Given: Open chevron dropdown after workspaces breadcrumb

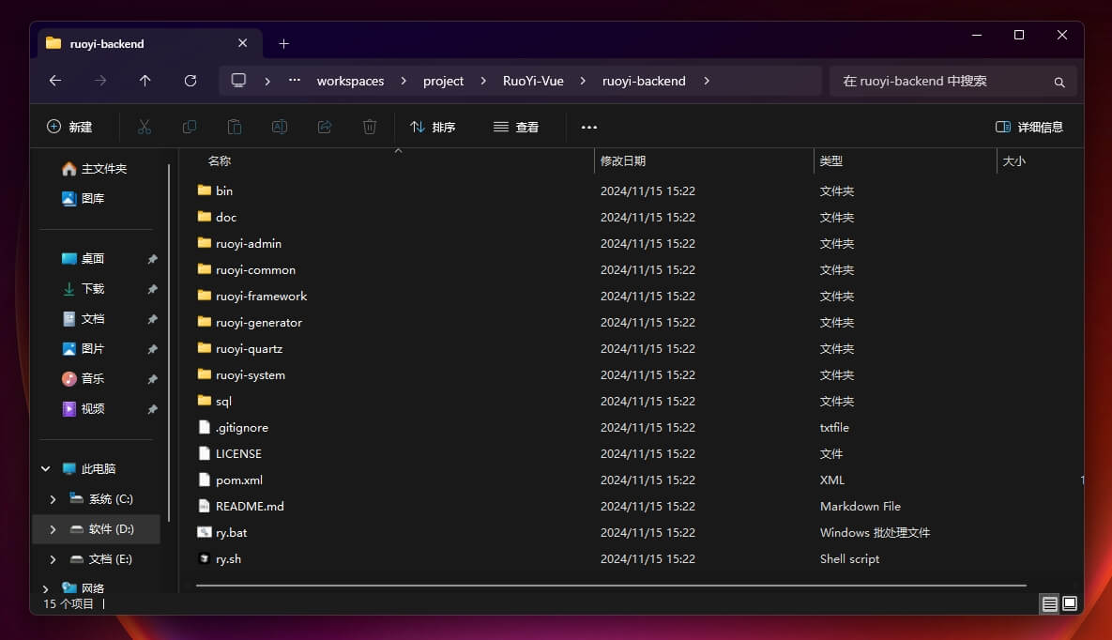Looking at the screenshot, I should [x=404, y=81].
